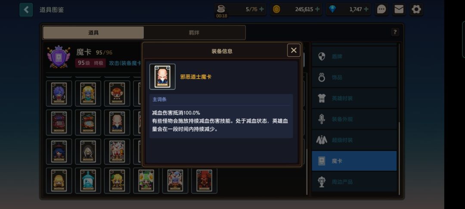Open the 饰品 category
The height and width of the screenshot is (209, 465).
pyautogui.click(x=354, y=77)
